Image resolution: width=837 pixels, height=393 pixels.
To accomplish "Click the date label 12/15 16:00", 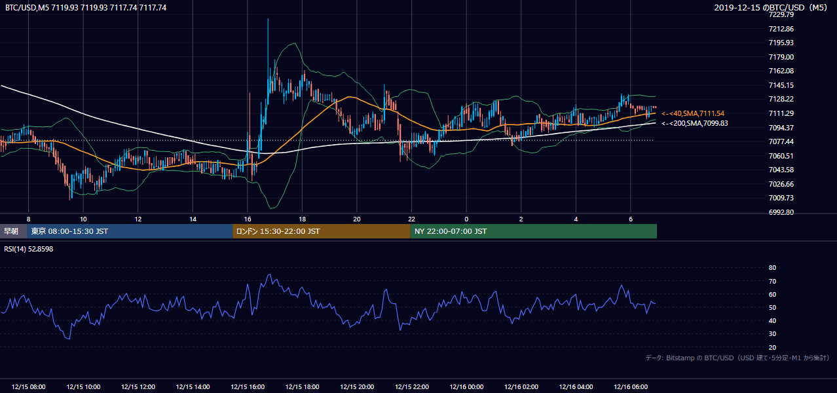I will click(247, 387).
